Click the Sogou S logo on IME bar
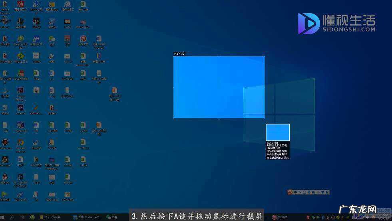This screenshot has height=221, width=392. point(290,192)
